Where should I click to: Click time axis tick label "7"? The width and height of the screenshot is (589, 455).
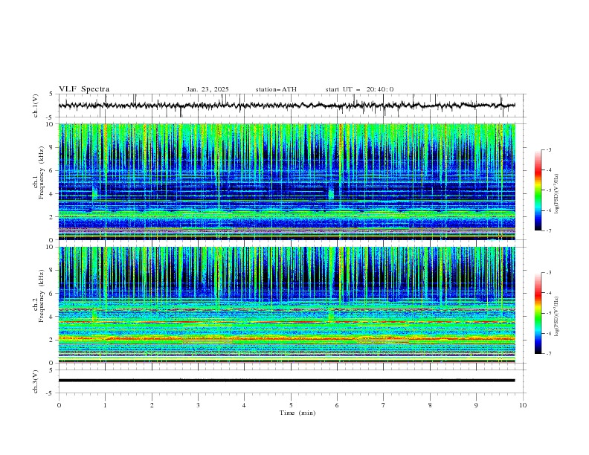click(x=384, y=405)
